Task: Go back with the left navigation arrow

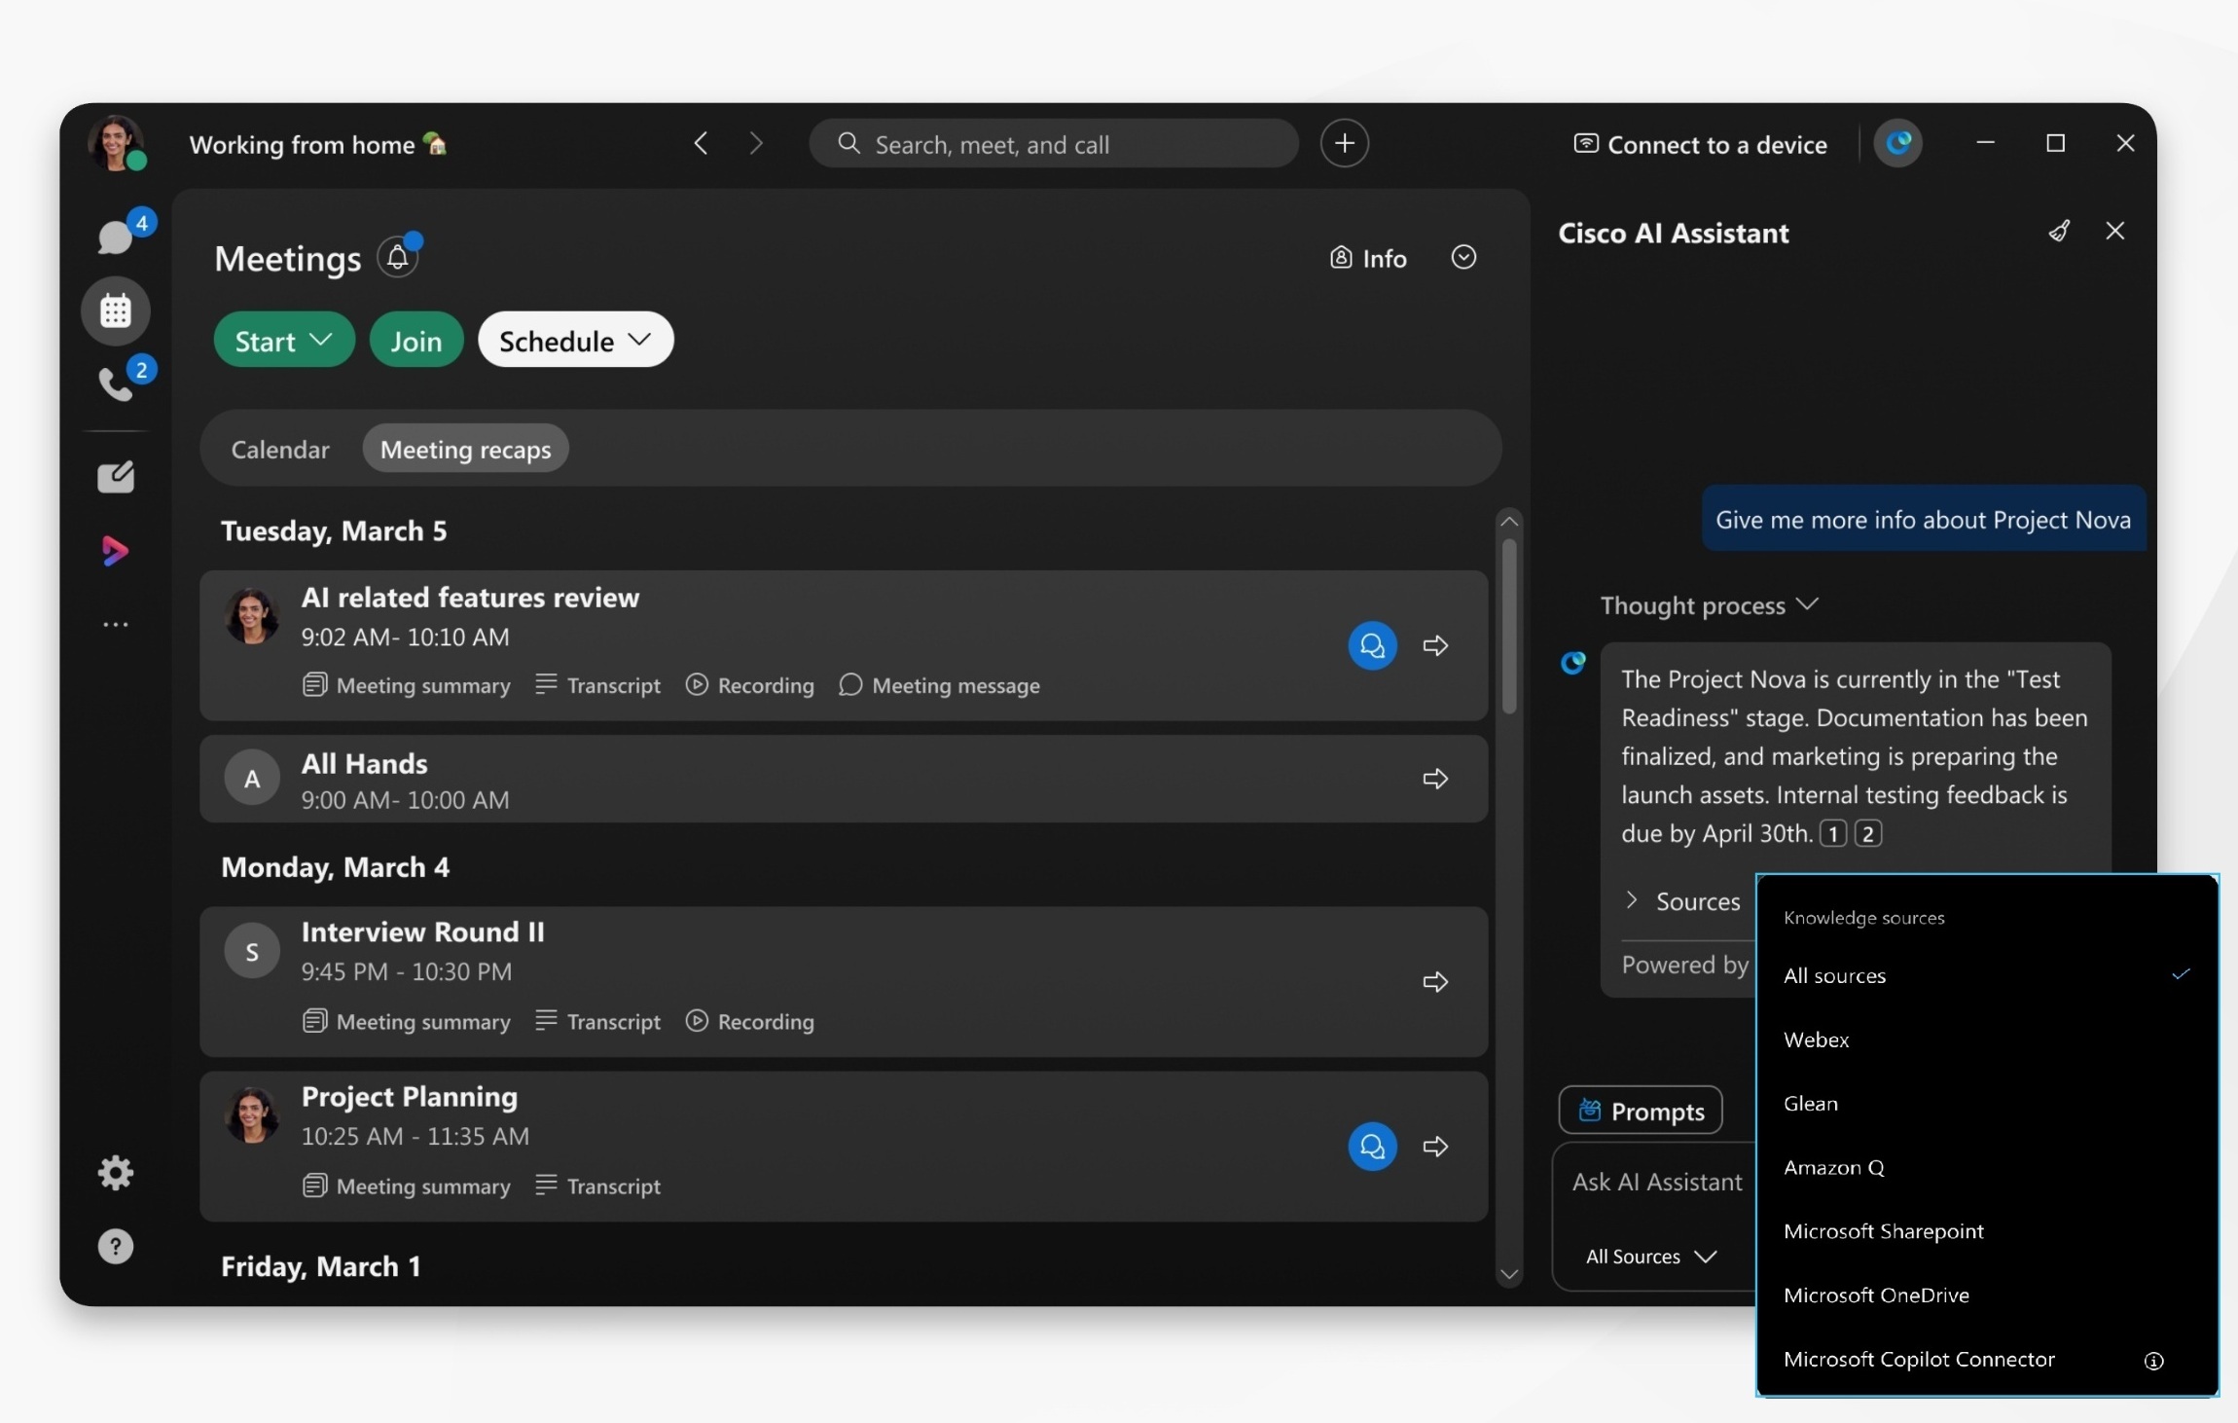Action: 701,144
